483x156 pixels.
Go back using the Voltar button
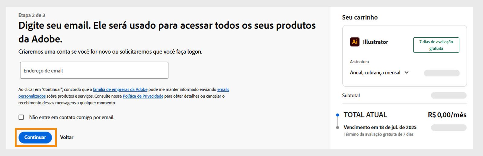click(67, 137)
